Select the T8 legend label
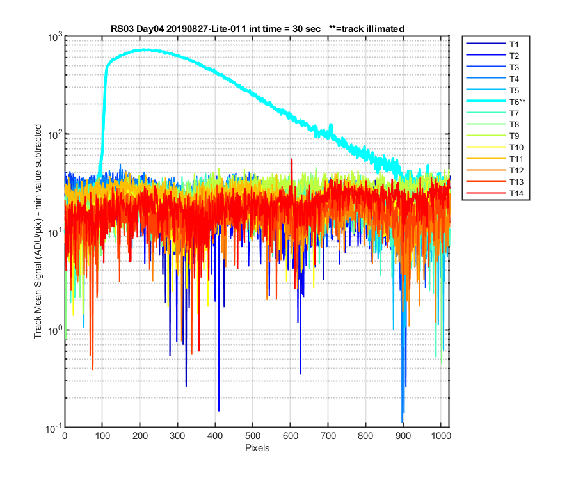Screen dimensions: 576x480 pyautogui.click(x=514, y=125)
